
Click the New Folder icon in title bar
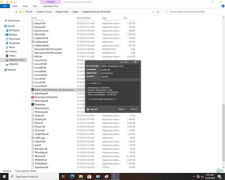pyautogui.click(x=11, y=2)
